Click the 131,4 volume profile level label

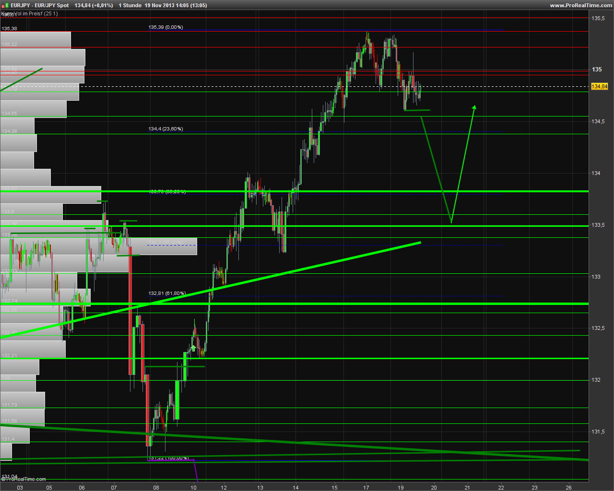8,439
